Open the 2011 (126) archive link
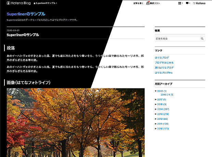 pos(163,124)
